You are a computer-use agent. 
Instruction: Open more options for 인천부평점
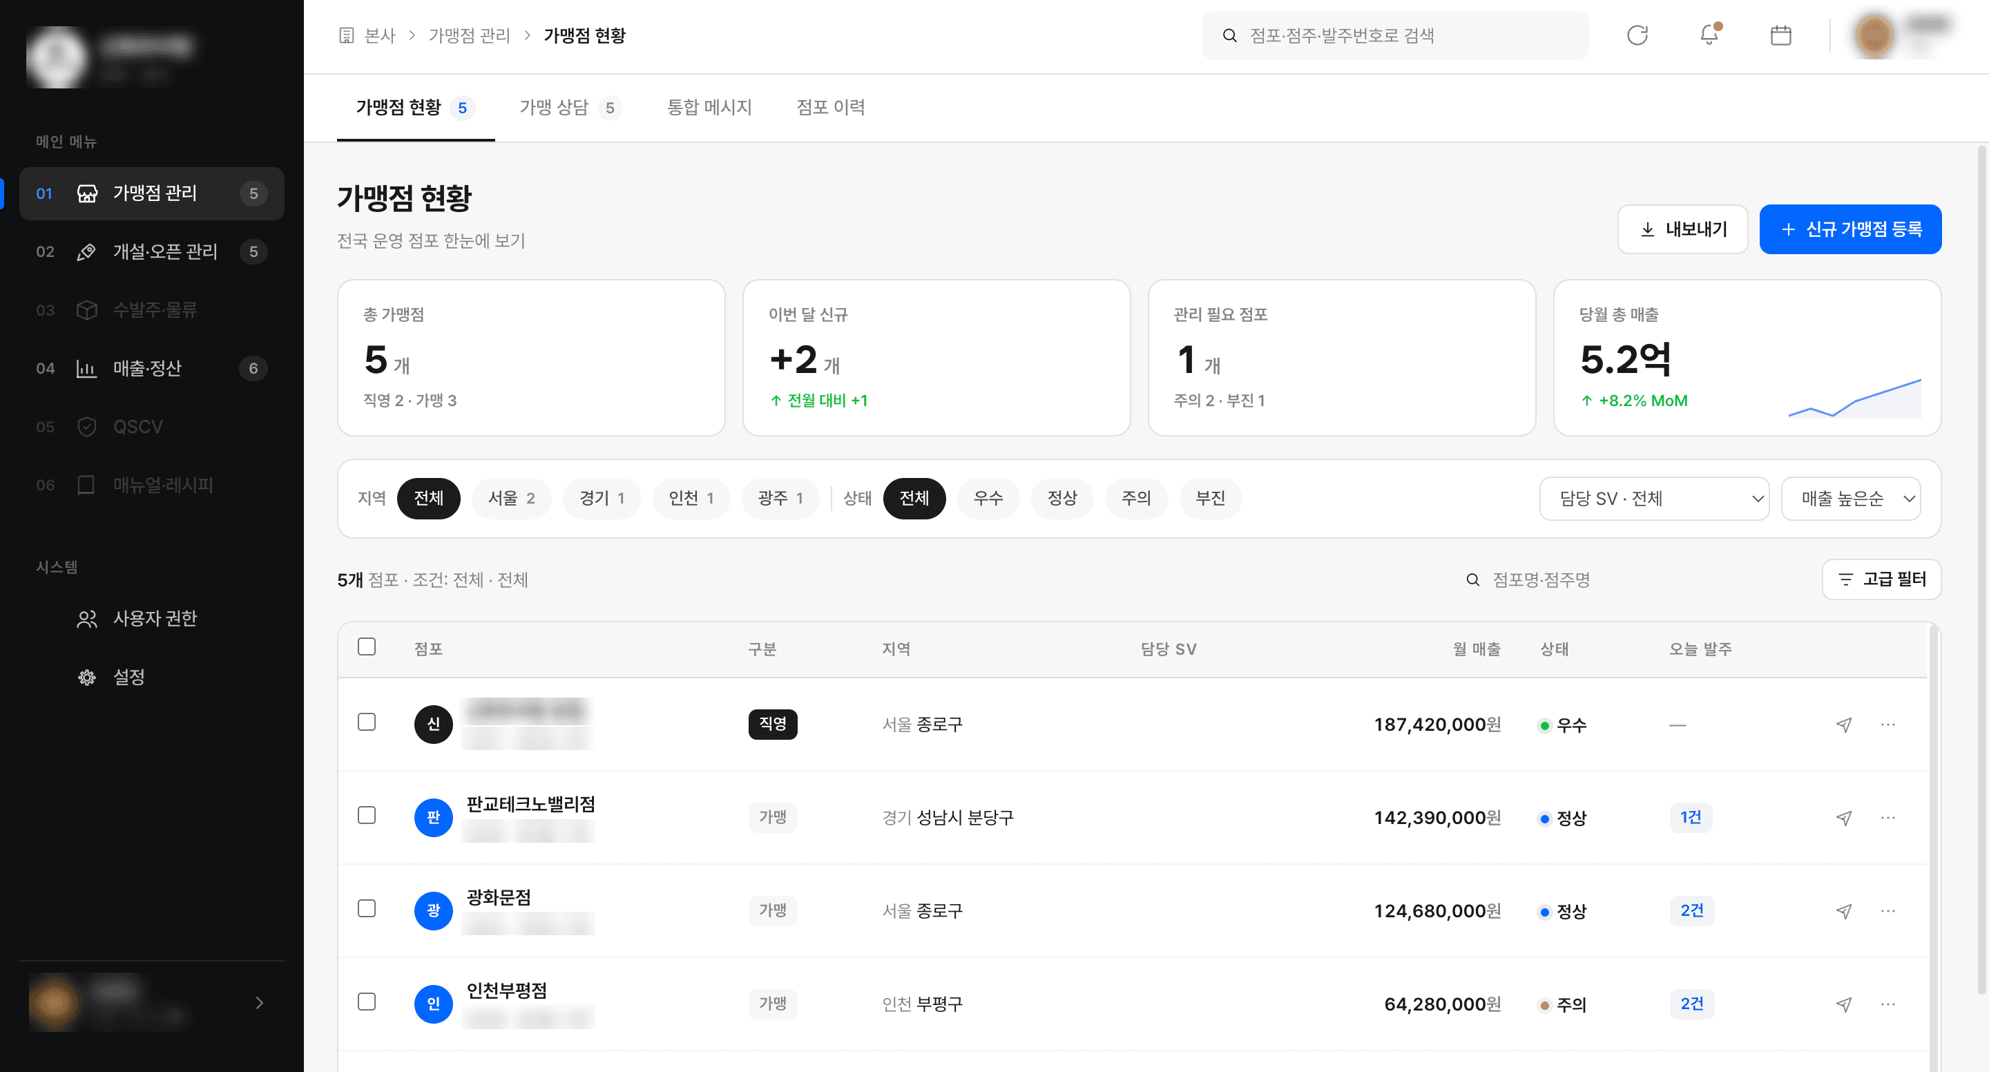1888,1004
